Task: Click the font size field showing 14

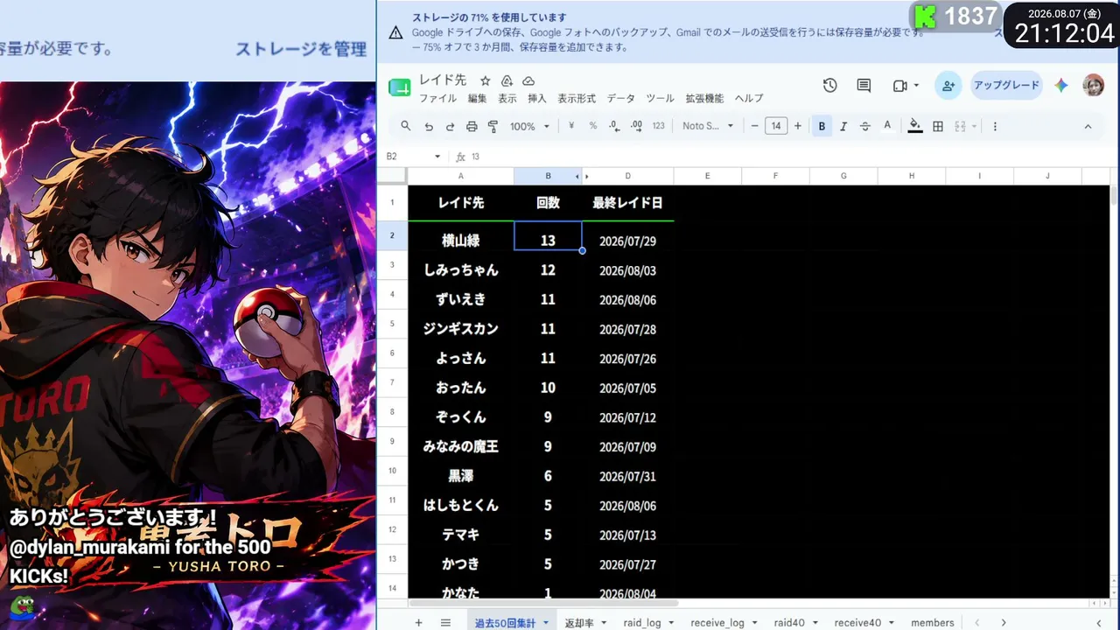Action: (x=776, y=126)
